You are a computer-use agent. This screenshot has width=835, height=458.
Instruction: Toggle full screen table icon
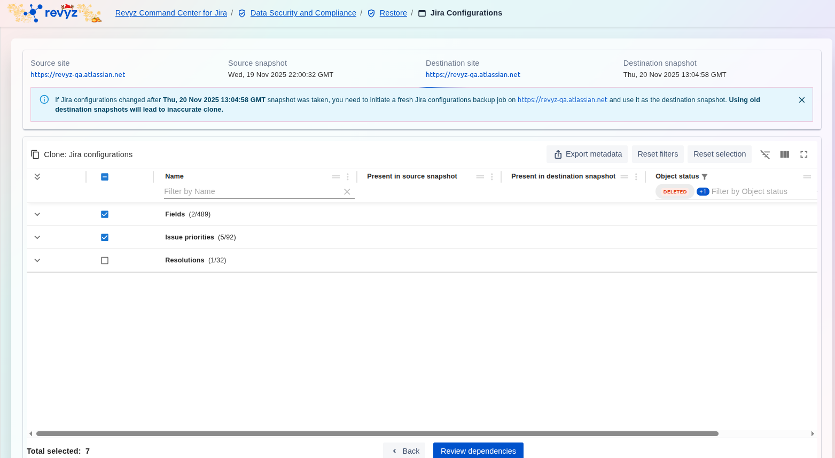pyautogui.click(x=803, y=154)
